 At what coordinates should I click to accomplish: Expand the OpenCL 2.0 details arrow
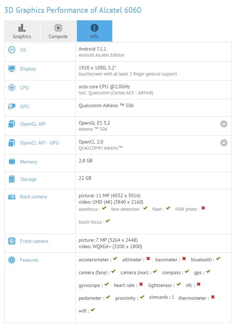point(223,143)
